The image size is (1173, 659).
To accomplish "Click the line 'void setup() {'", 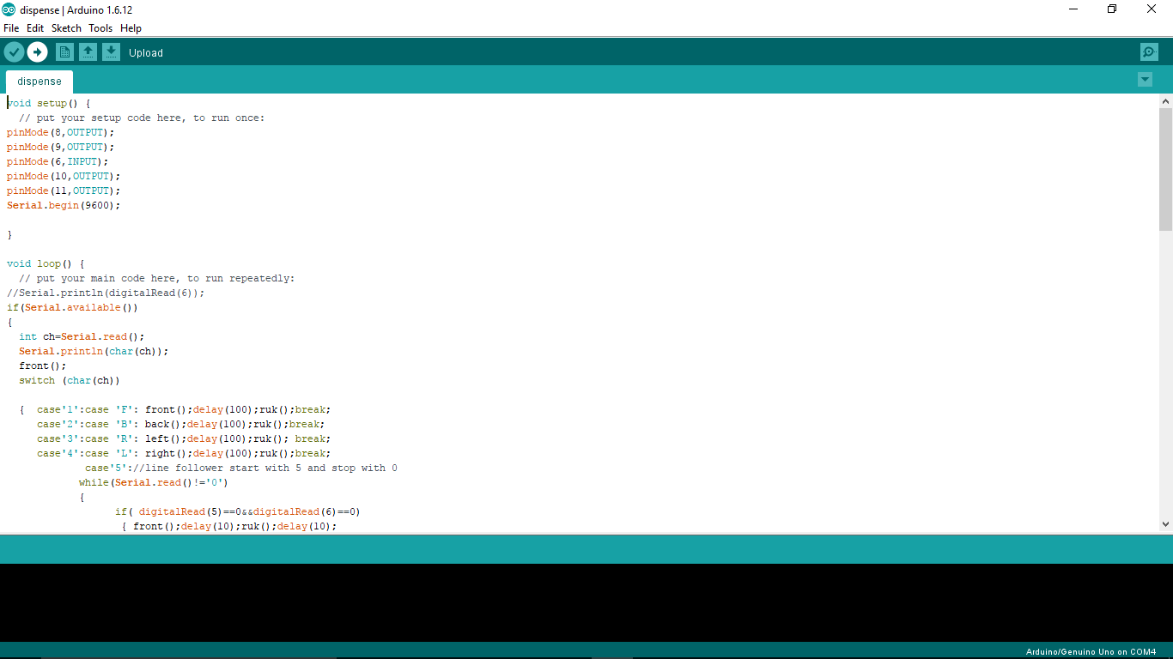I will coord(49,103).
